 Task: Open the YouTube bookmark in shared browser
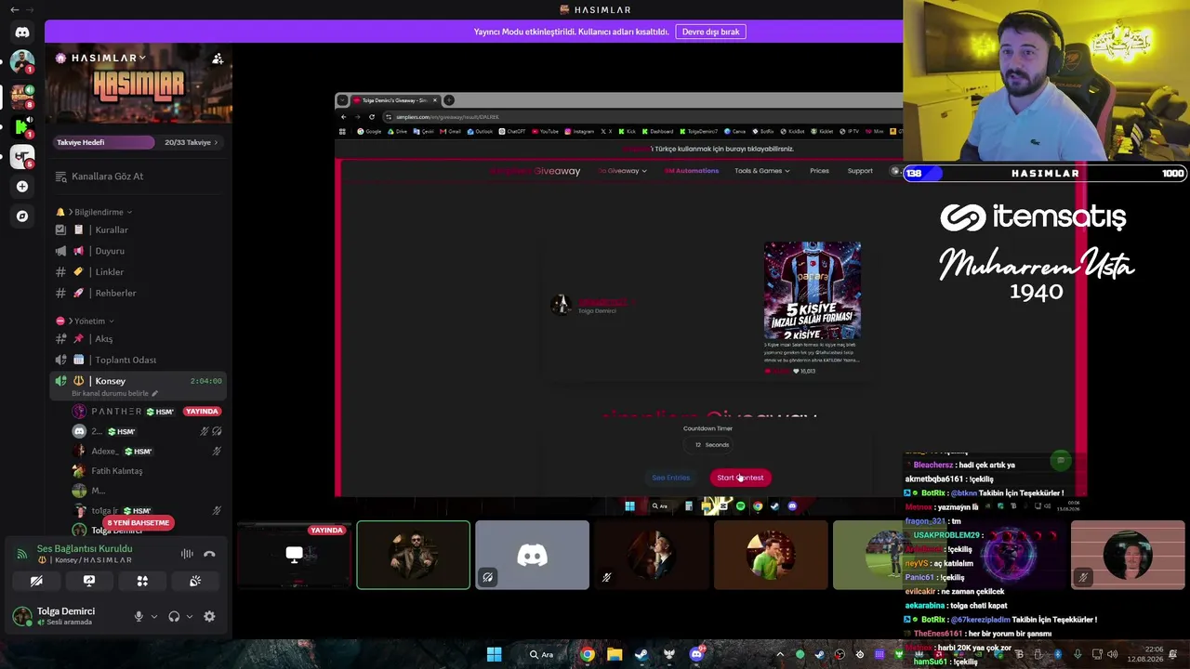(546, 132)
